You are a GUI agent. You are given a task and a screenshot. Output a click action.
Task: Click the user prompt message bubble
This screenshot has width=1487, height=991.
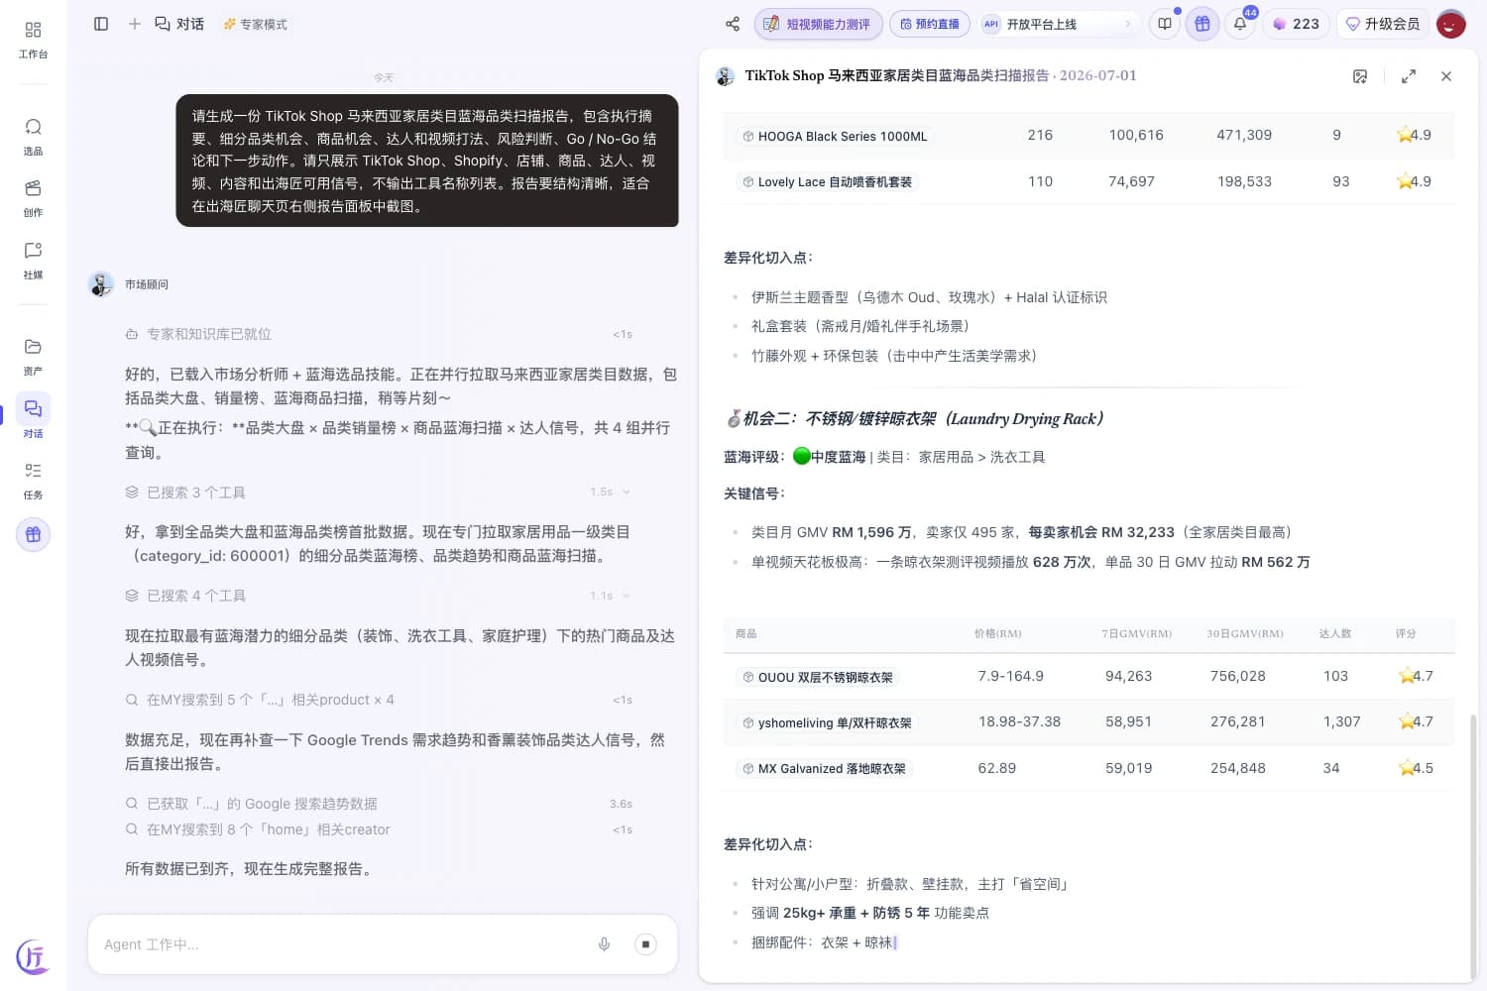[x=427, y=161]
